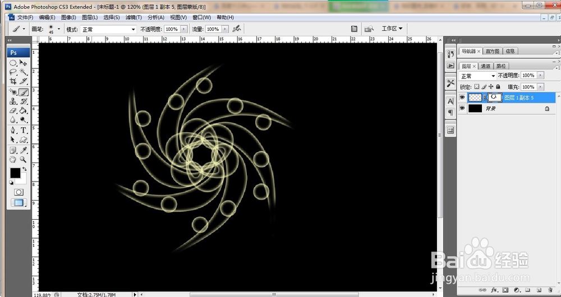The image size is (561, 297).
Task: Create a new layer
Action: click(539, 290)
